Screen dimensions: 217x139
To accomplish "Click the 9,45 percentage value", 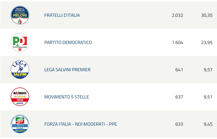I will click(208, 124).
